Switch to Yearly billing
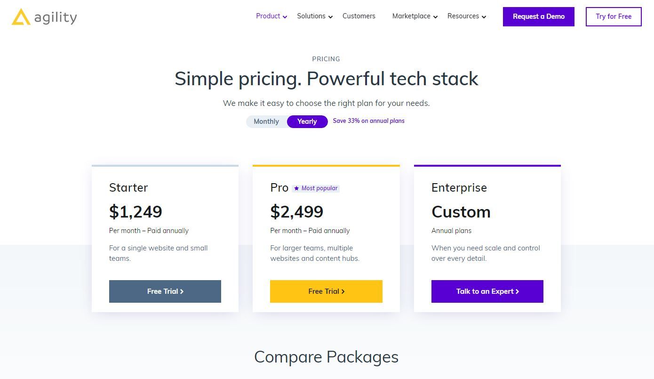 pos(307,121)
